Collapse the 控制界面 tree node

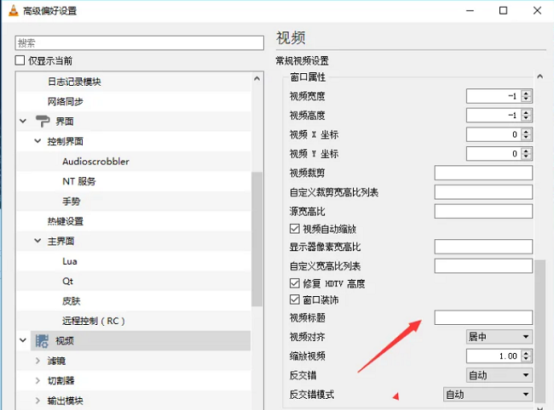pos(38,141)
